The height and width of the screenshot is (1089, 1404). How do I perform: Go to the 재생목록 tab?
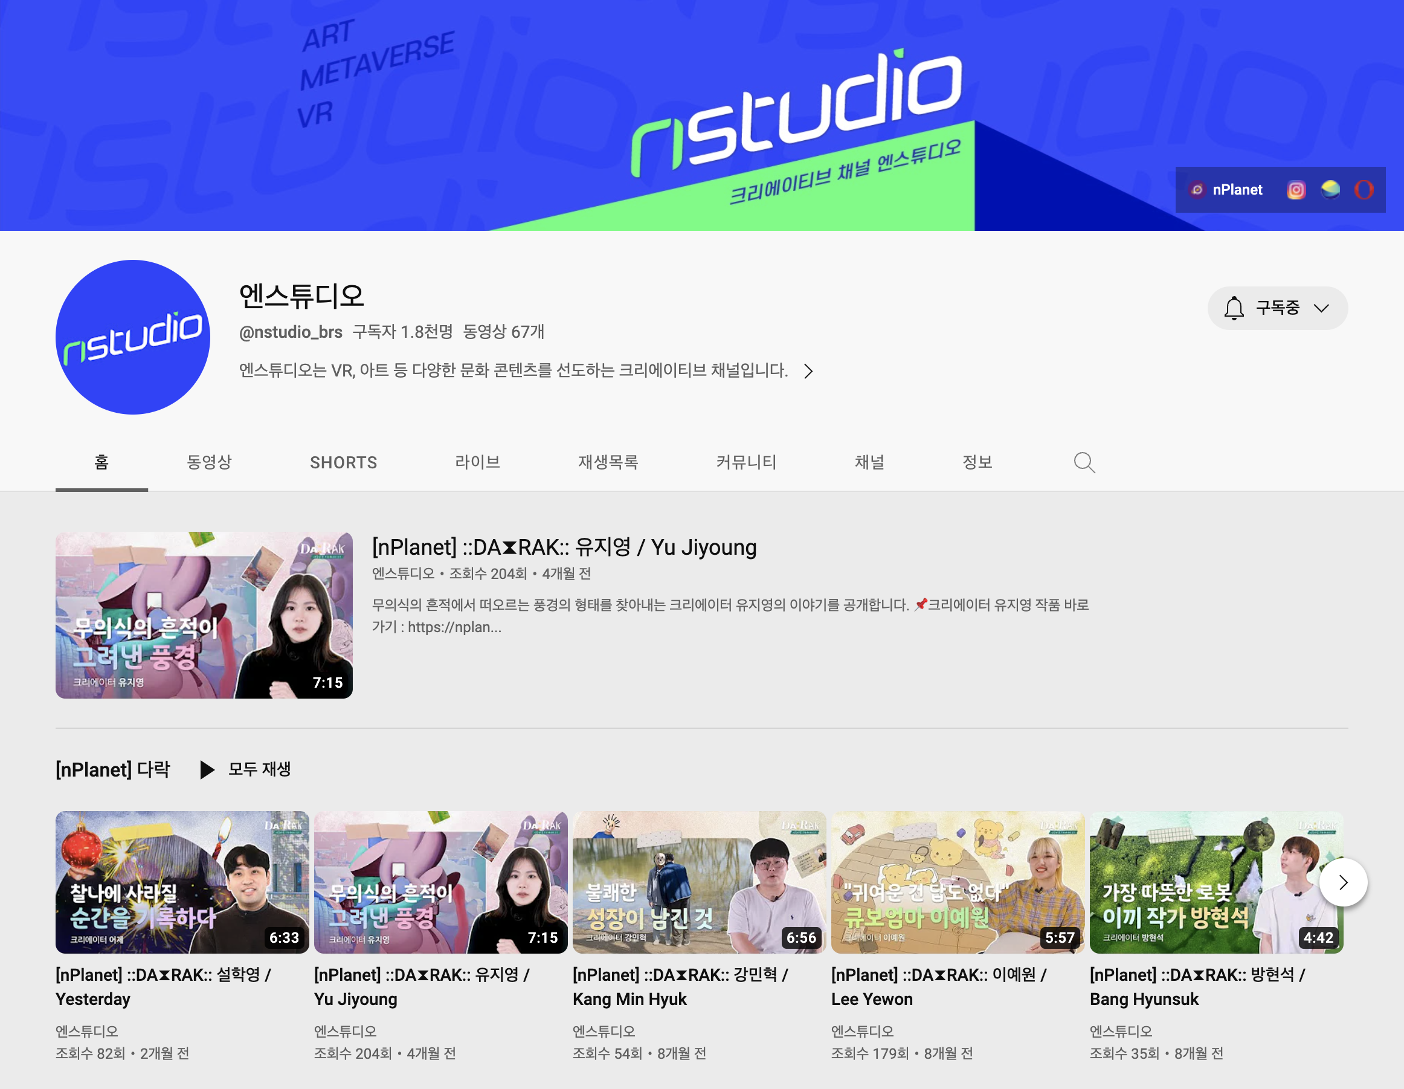pyautogui.click(x=608, y=462)
